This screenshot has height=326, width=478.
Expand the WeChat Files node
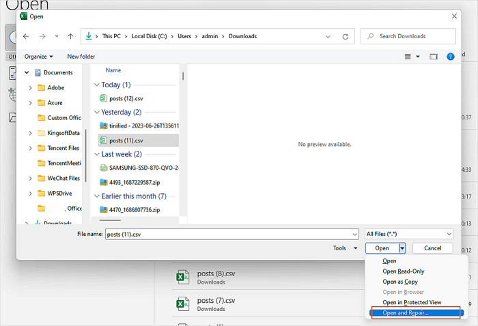tap(30, 179)
